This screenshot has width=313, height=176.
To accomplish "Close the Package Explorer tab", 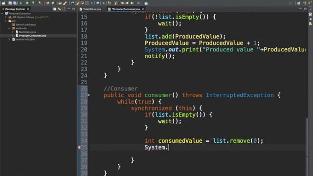I will tap(28, 9).
